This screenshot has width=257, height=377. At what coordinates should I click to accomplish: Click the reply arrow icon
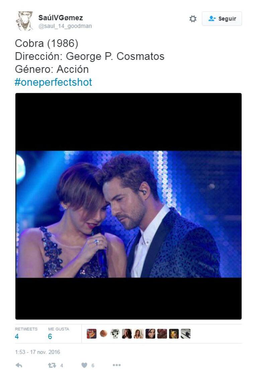click(19, 365)
